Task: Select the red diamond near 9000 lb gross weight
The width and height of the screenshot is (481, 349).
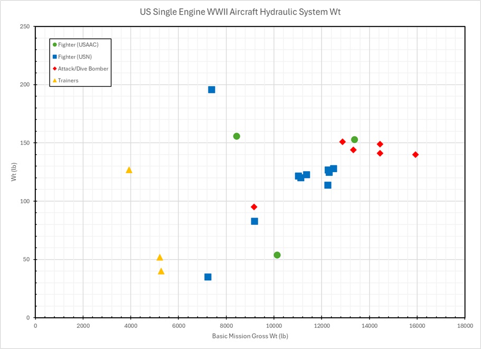Action: [254, 207]
